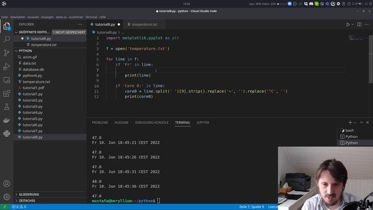373x210 pixels.
Task: Open the Anzeigen menu
Action: click(47, 17)
